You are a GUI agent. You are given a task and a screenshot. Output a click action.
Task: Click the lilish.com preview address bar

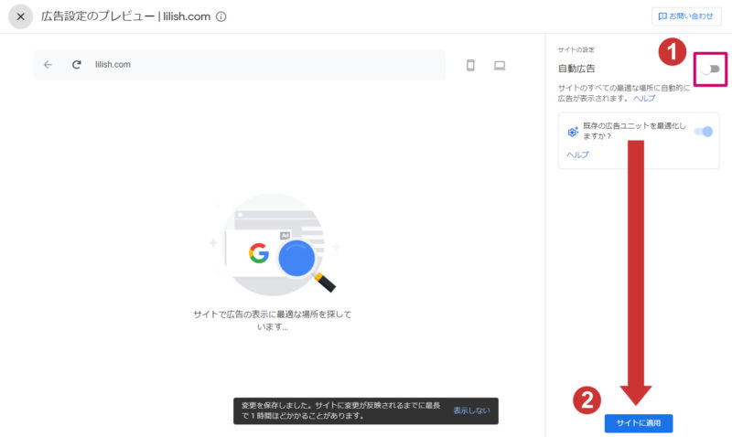239,65
